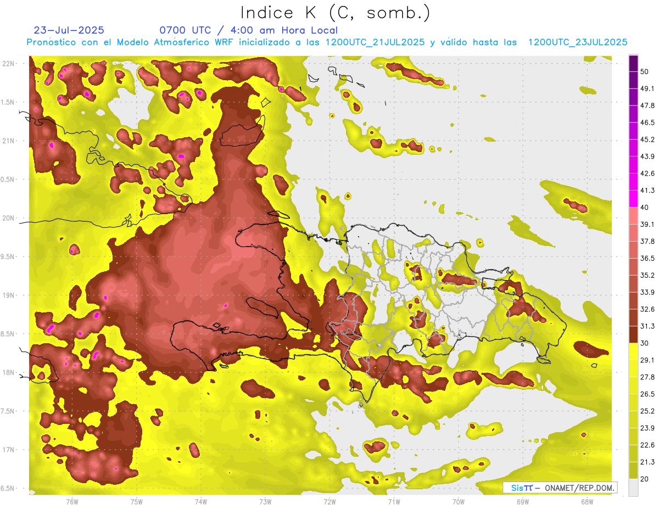Click the 'SisTT – ONAMET/REP.DOM.' credit label
Viewport: 659px width, 509px height.
[559, 488]
